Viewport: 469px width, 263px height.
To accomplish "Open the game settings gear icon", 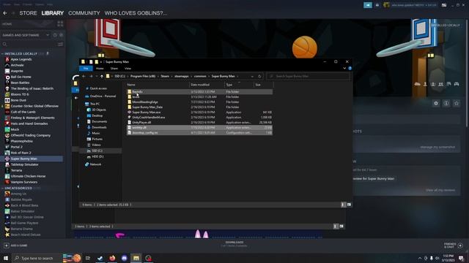I will pyautogui.click(x=436, y=103).
